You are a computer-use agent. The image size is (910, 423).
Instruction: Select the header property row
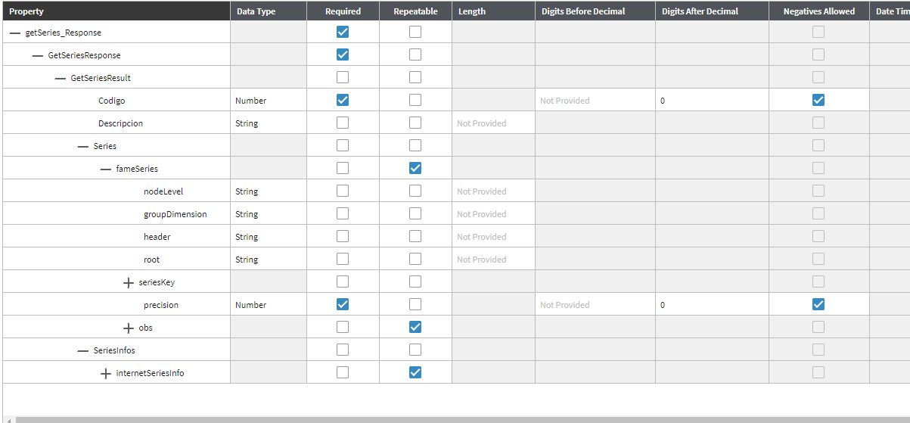tap(157, 237)
